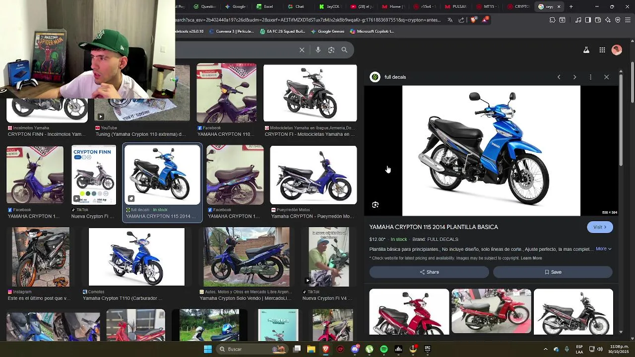Click the share icon in the address bar
The width and height of the screenshot is (635, 357).
click(461, 20)
